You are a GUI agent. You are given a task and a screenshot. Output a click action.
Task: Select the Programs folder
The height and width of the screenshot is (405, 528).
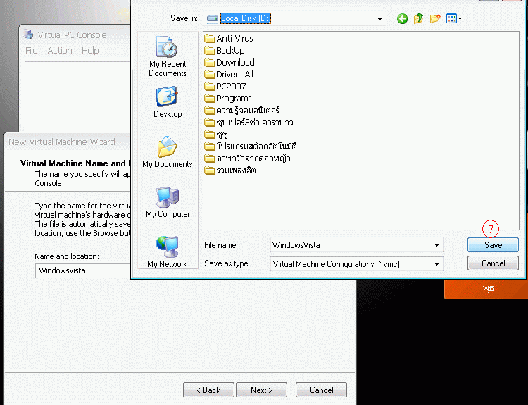[x=228, y=99]
